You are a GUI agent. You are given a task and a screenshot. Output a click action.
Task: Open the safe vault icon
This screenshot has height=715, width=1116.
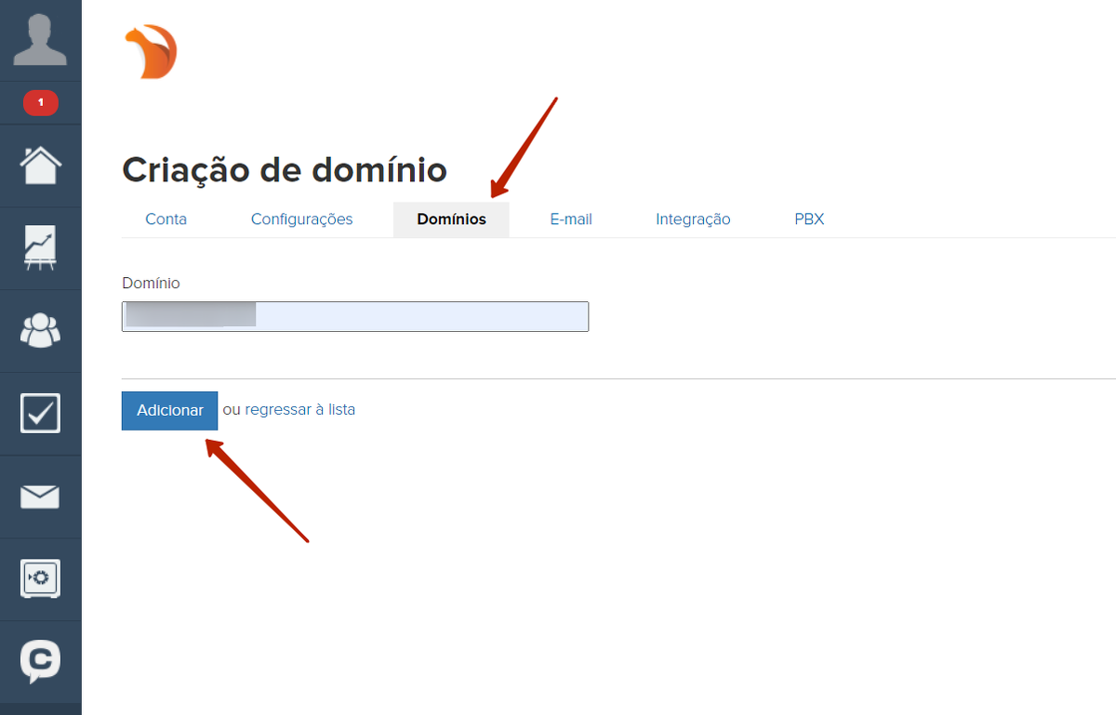click(40, 579)
